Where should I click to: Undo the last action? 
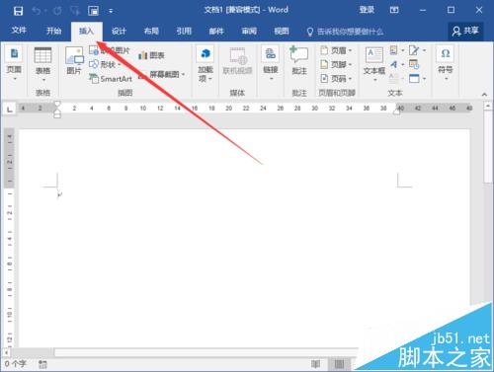point(37,11)
